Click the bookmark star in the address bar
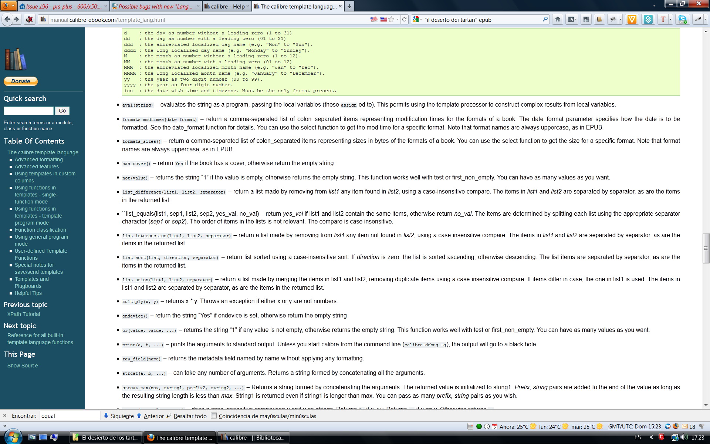Image resolution: width=710 pixels, height=444 pixels. 391,20
